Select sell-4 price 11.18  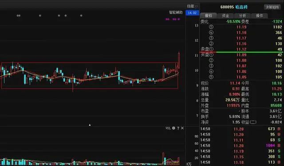click(241, 32)
